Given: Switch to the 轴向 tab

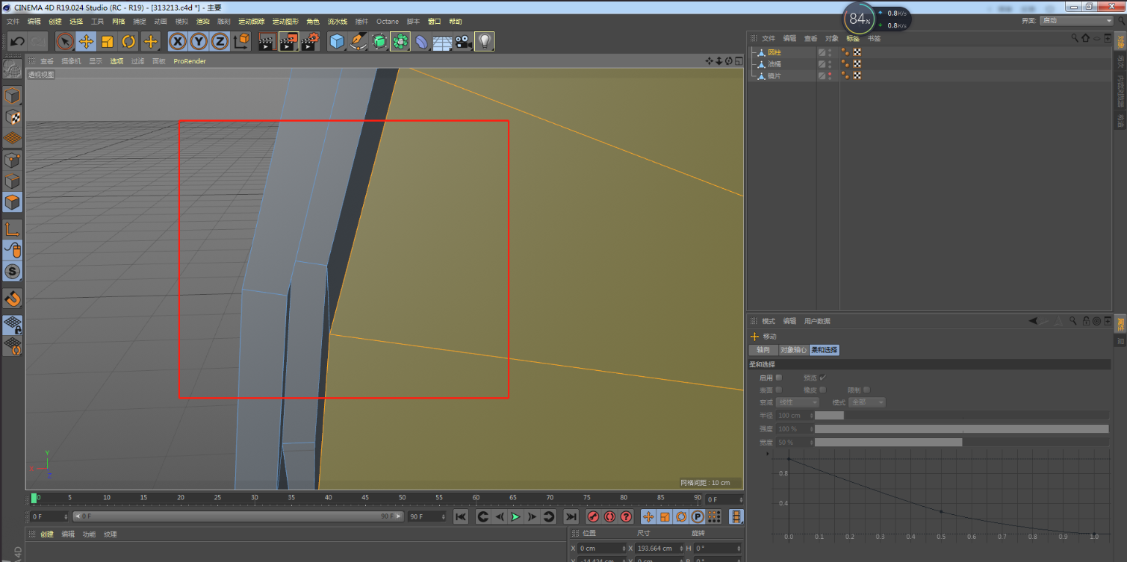Looking at the screenshot, I should coord(763,350).
